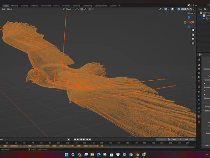The height and width of the screenshot is (158, 210).
Task: Switch to solid viewport shading
Action: [x=185, y=9]
